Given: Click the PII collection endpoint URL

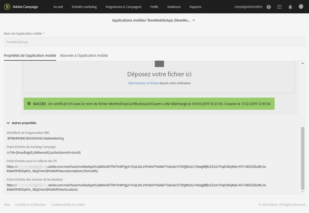Looking at the screenshot, I should 137,169.
